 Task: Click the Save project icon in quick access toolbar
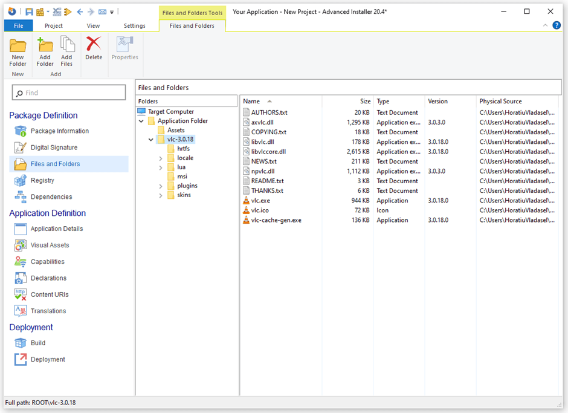29,12
